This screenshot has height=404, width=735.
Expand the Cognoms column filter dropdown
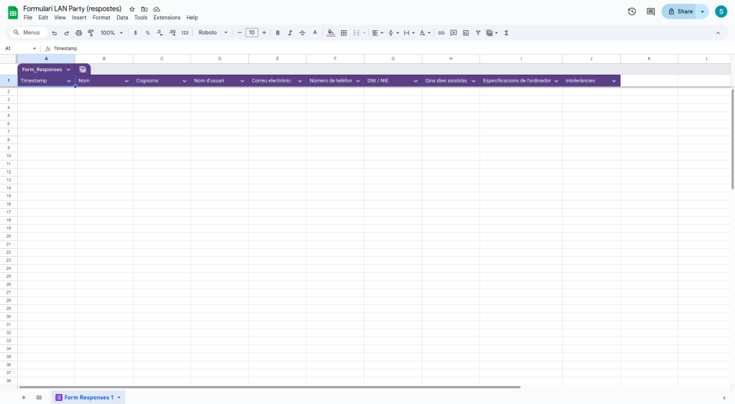click(184, 81)
